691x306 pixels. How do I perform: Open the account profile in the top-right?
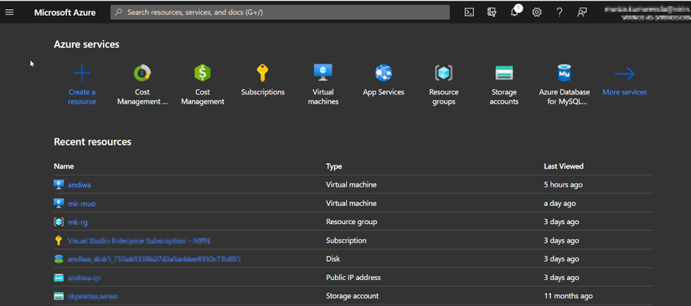pos(647,13)
